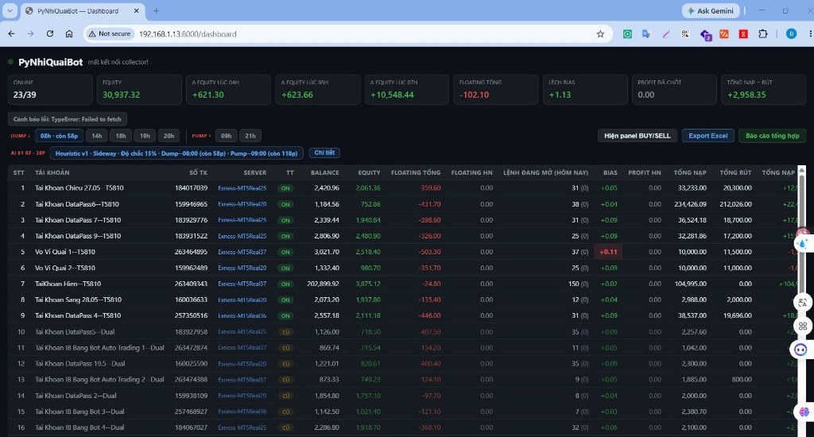Open the Google Translate extension icon
The width and height of the screenshot is (814, 437).
(x=646, y=34)
